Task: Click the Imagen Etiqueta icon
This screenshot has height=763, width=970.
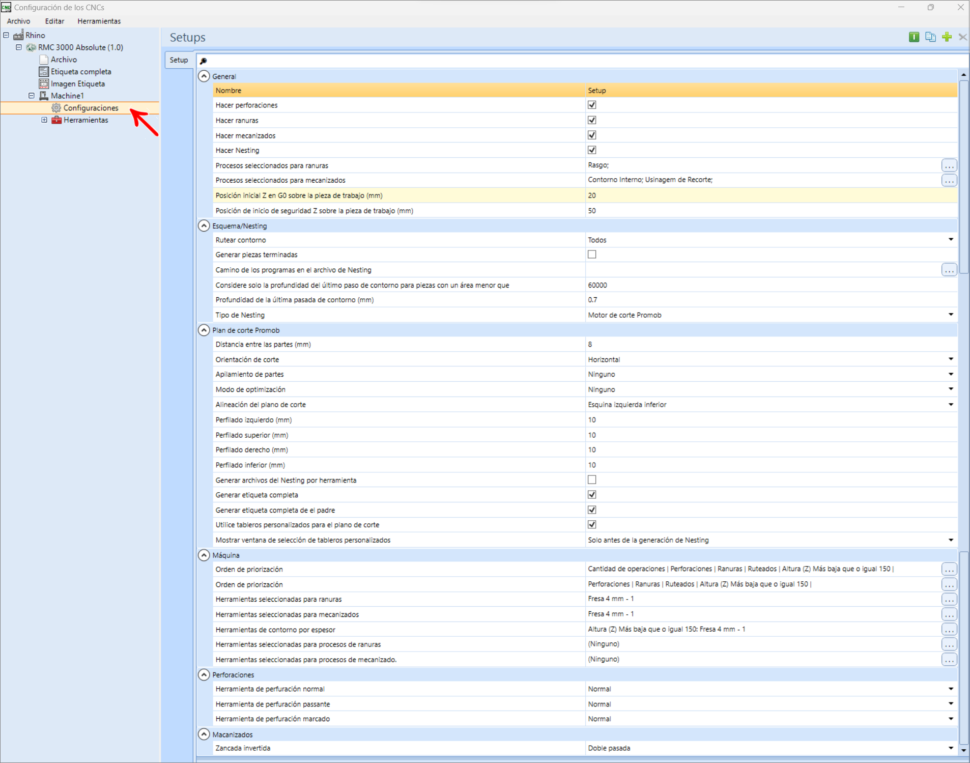Action: (x=44, y=83)
